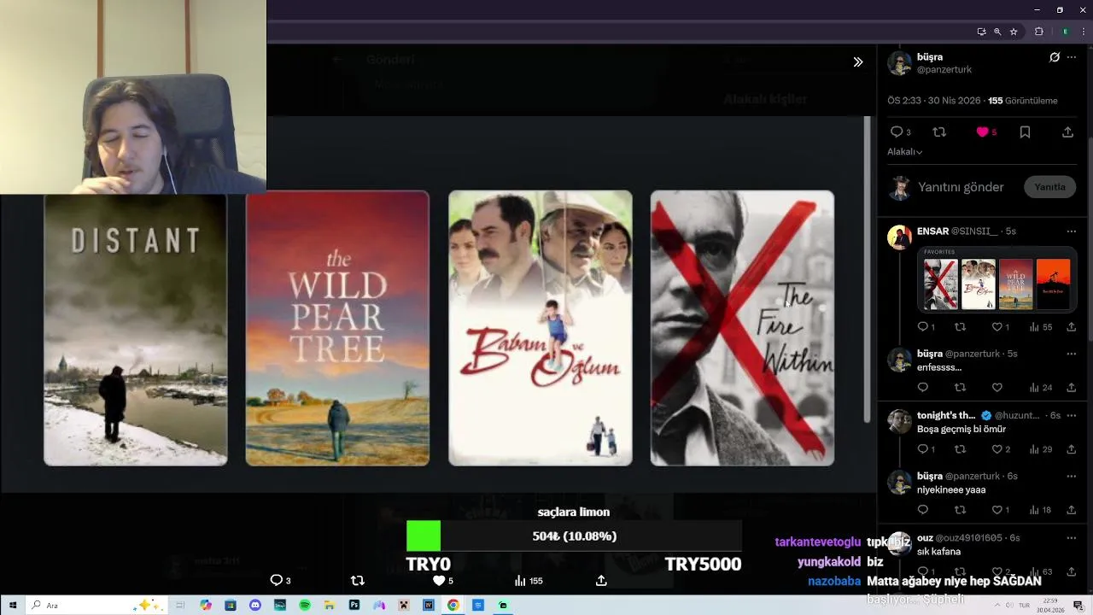The image size is (1093, 615).
Task: Reply to 'niyekineee yaaa' tweet
Action: pos(922,510)
